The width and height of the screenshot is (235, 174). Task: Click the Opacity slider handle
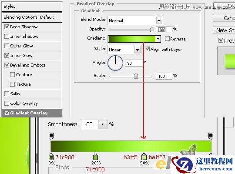pyautogui.click(x=152, y=30)
